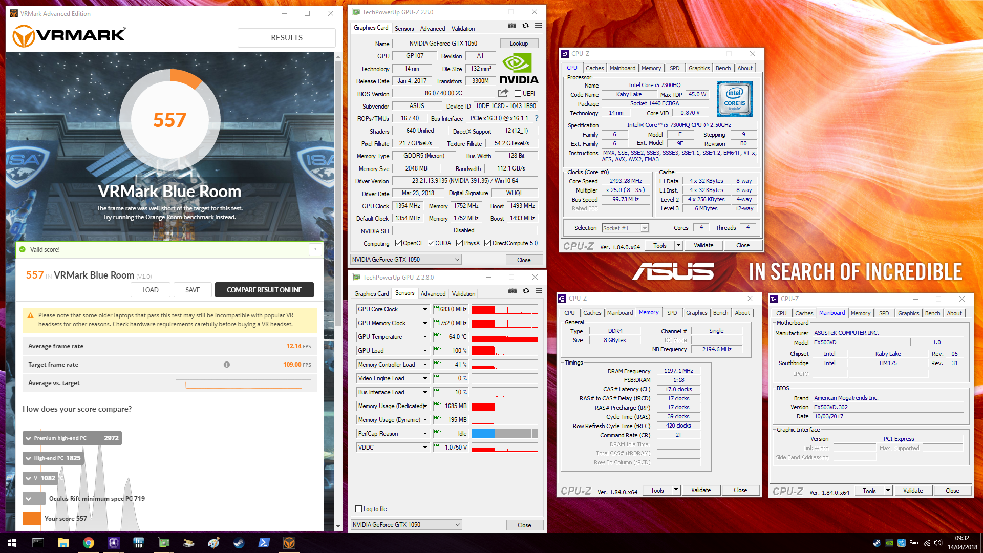Image resolution: width=983 pixels, height=553 pixels.
Task: Open the Graphics tab in CPU-Z Mainboard window
Action: (x=908, y=313)
